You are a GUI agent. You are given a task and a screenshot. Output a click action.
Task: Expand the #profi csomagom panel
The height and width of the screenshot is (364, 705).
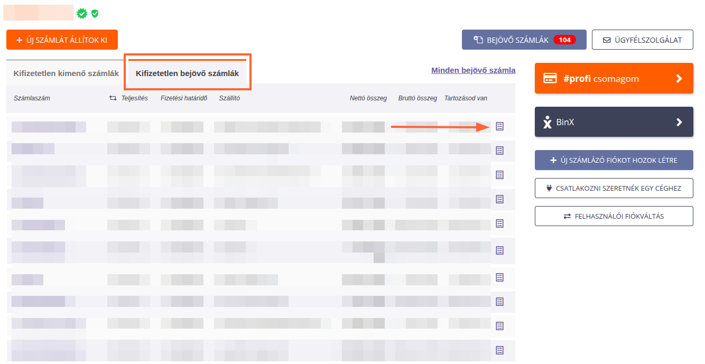point(614,79)
